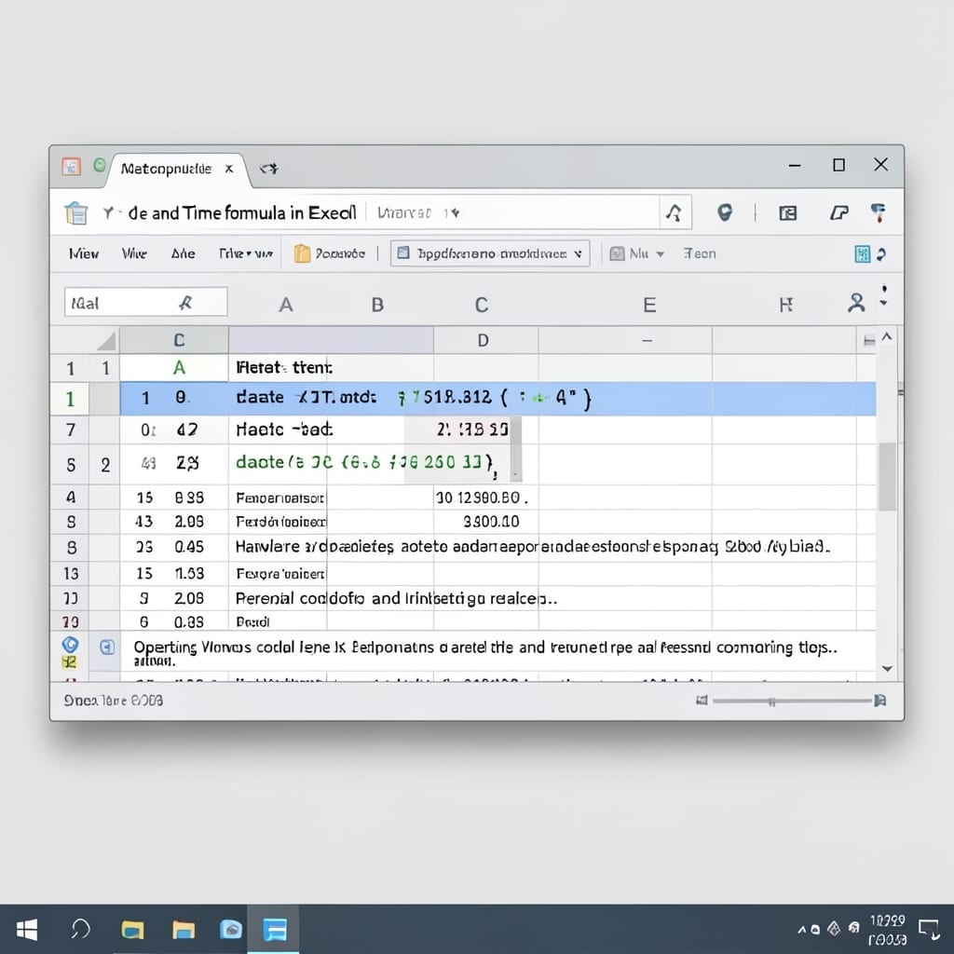Click the blue note icon at menu row end

point(881,254)
